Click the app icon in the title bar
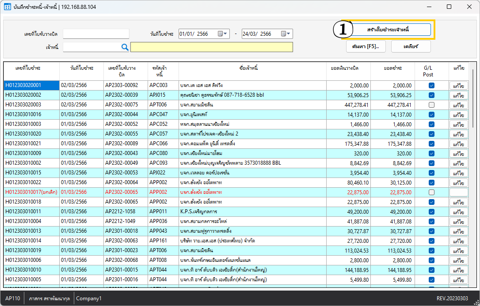 coord(8,7)
